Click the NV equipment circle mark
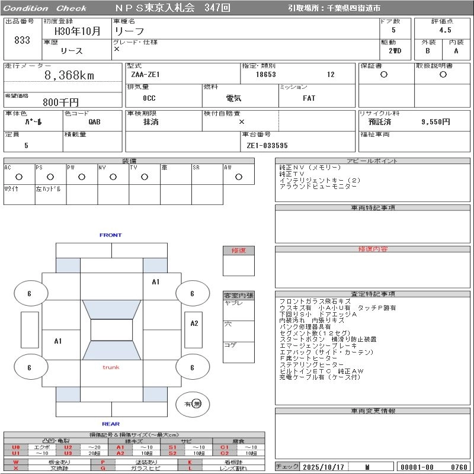The image size is (474, 474). click(x=113, y=177)
